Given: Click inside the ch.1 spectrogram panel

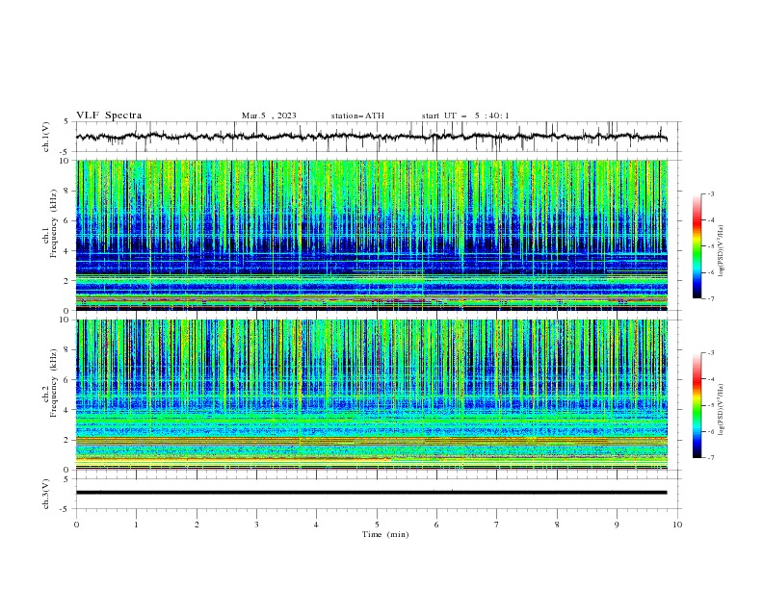Looking at the screenshot, I should [x=372, y=235].
